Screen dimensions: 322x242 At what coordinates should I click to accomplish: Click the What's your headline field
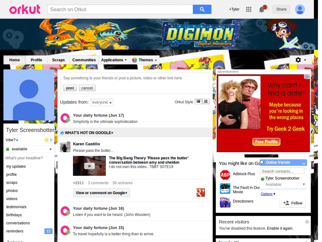click(x=24, y=158)
